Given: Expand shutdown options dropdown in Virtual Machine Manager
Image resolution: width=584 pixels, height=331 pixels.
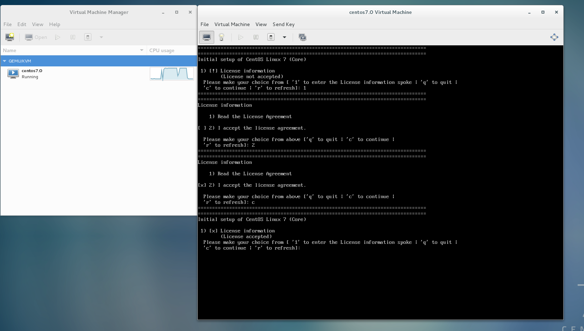Looking at the screenshot, I should click(101, 37).
